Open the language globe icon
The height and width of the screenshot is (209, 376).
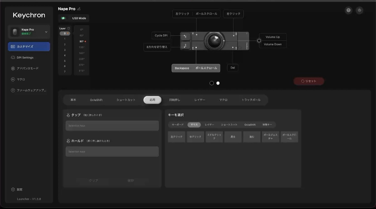[x=348, y=10]
